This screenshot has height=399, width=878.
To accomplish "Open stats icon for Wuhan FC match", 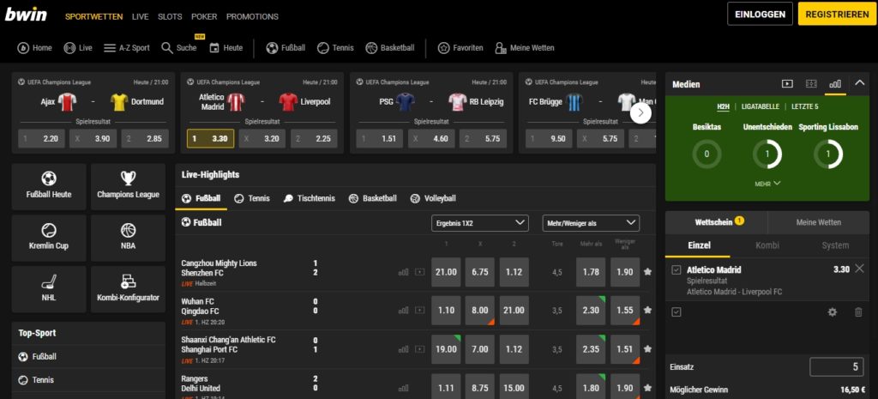I will point(403,311).
